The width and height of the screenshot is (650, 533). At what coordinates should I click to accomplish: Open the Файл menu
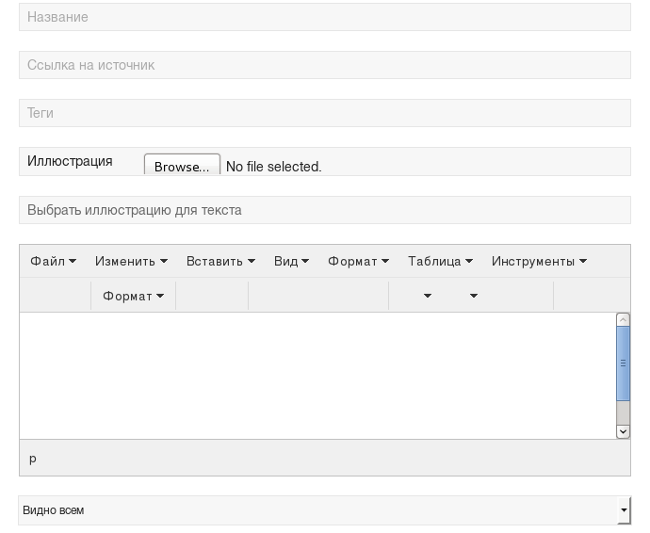[x=53, y=261]
